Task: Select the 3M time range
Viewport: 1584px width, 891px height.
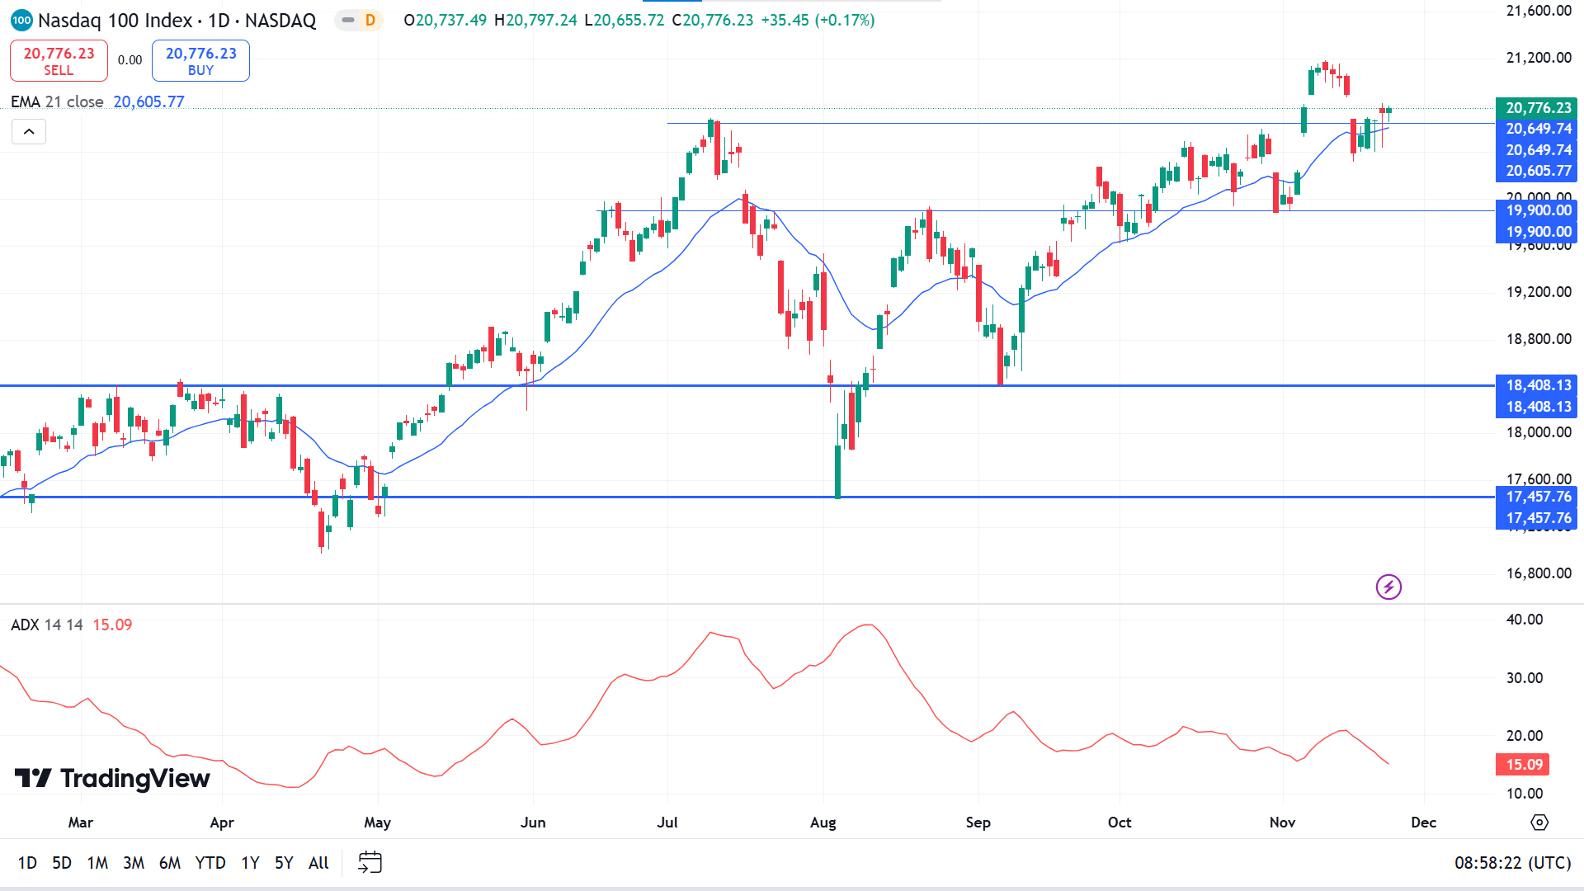Action: [134, 862]
